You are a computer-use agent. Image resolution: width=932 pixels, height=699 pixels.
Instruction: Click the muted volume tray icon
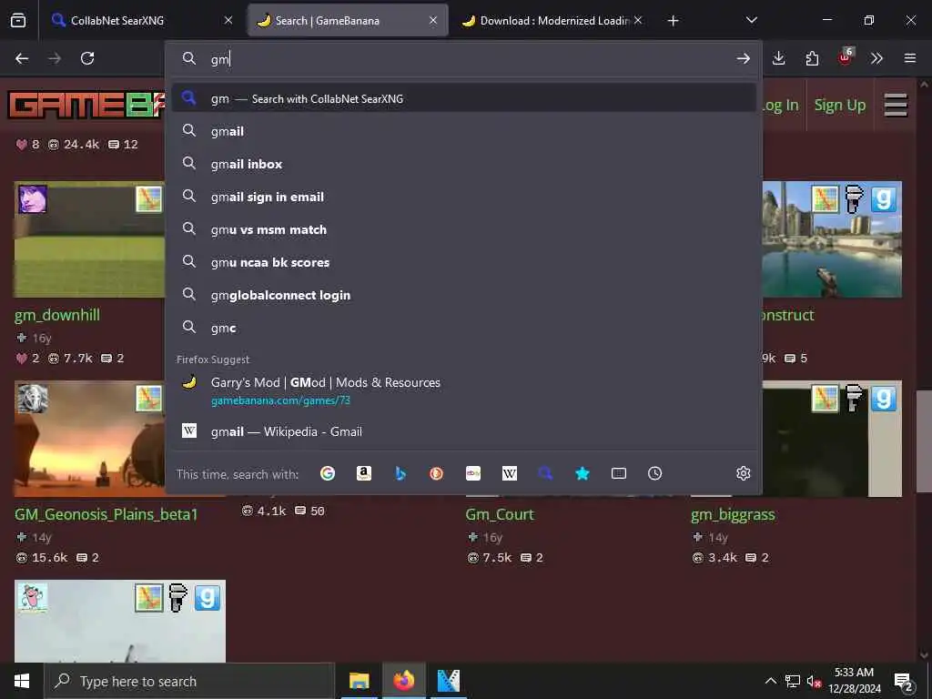click(814, 681)
